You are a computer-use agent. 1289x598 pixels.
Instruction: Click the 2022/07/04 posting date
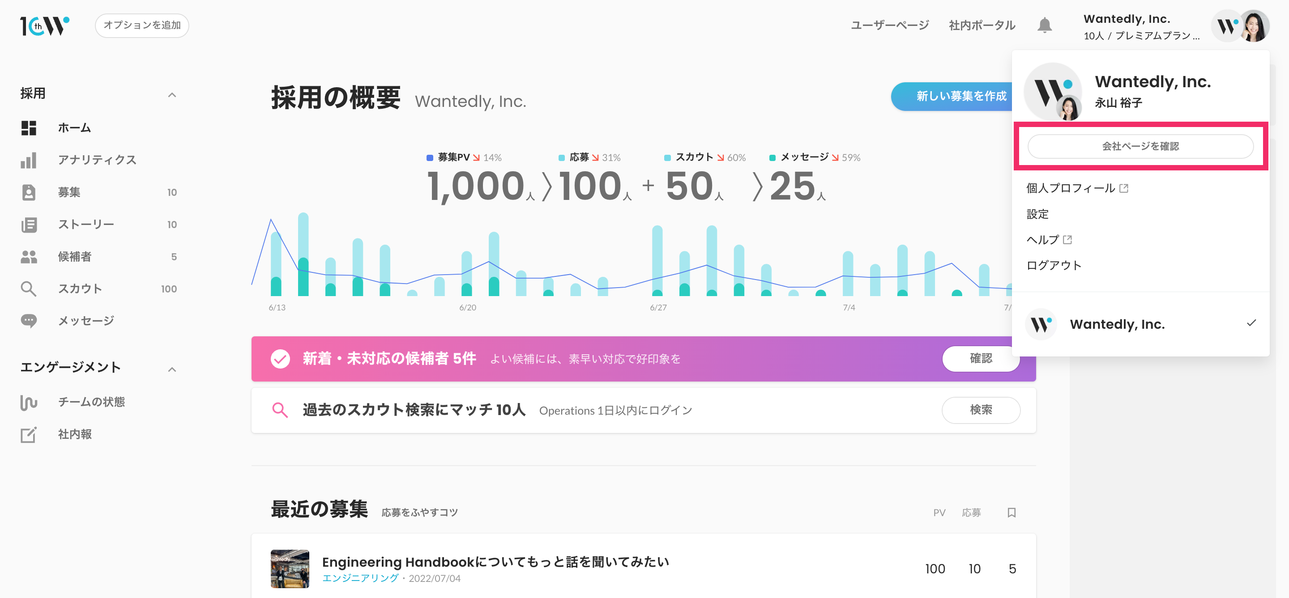coord(434,578)
